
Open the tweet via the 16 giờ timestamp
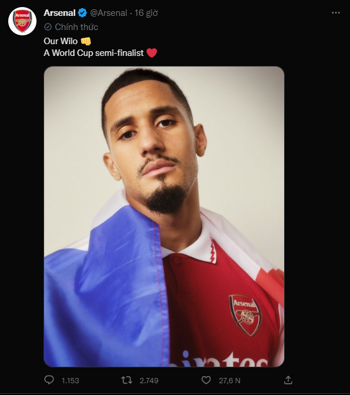(x=146, y=13)
